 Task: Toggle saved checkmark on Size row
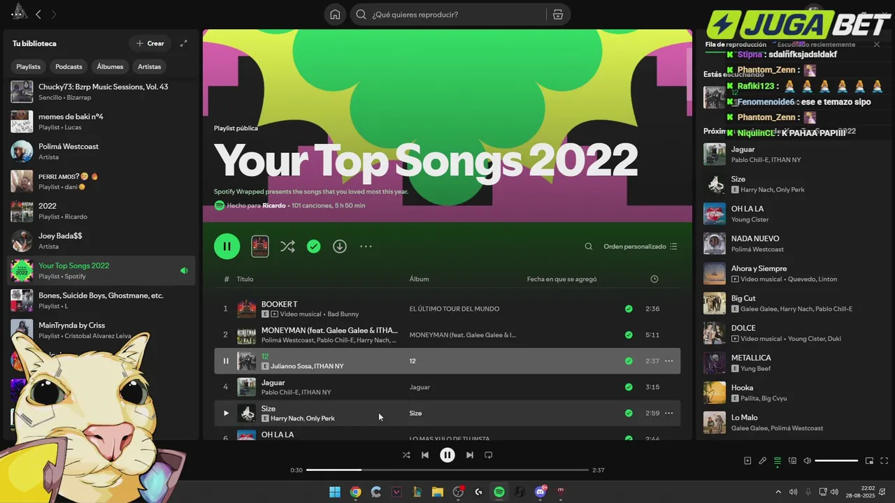coord(629,413)
